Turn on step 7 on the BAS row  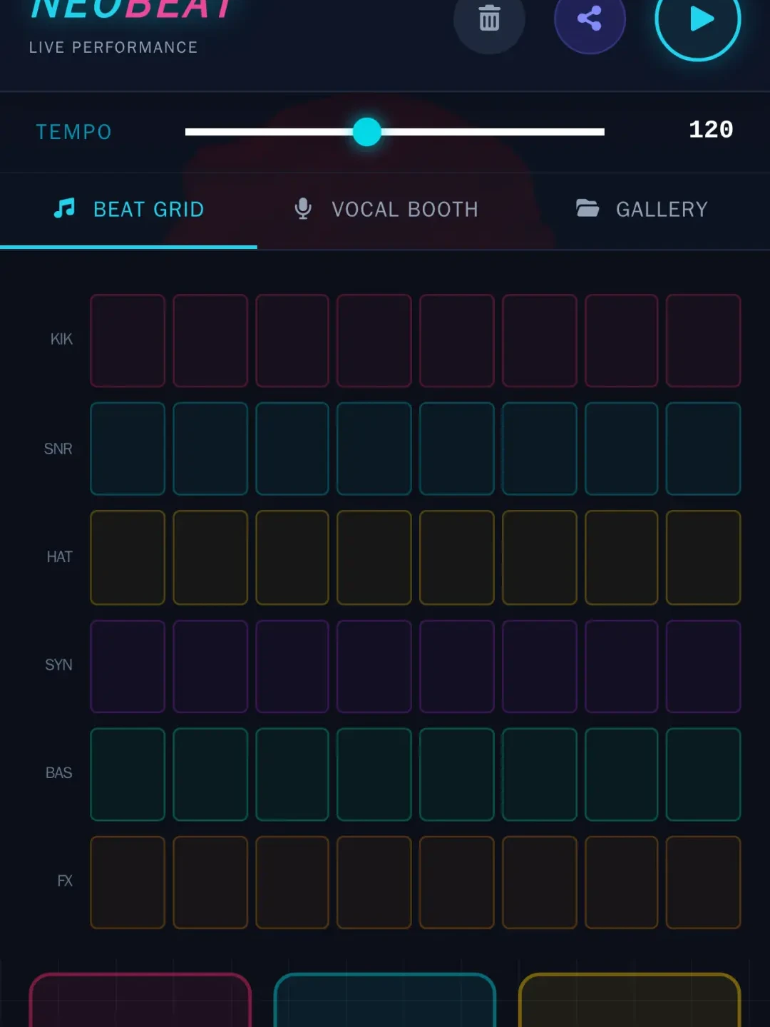(622, 775)
